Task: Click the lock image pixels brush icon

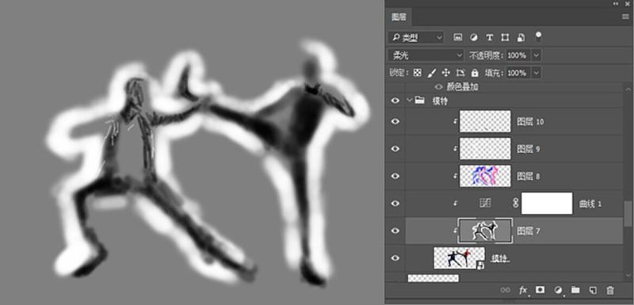Action: tap(432, 73)
